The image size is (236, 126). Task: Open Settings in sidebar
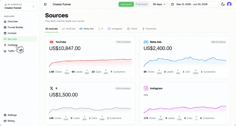click(x=20, y=115)
